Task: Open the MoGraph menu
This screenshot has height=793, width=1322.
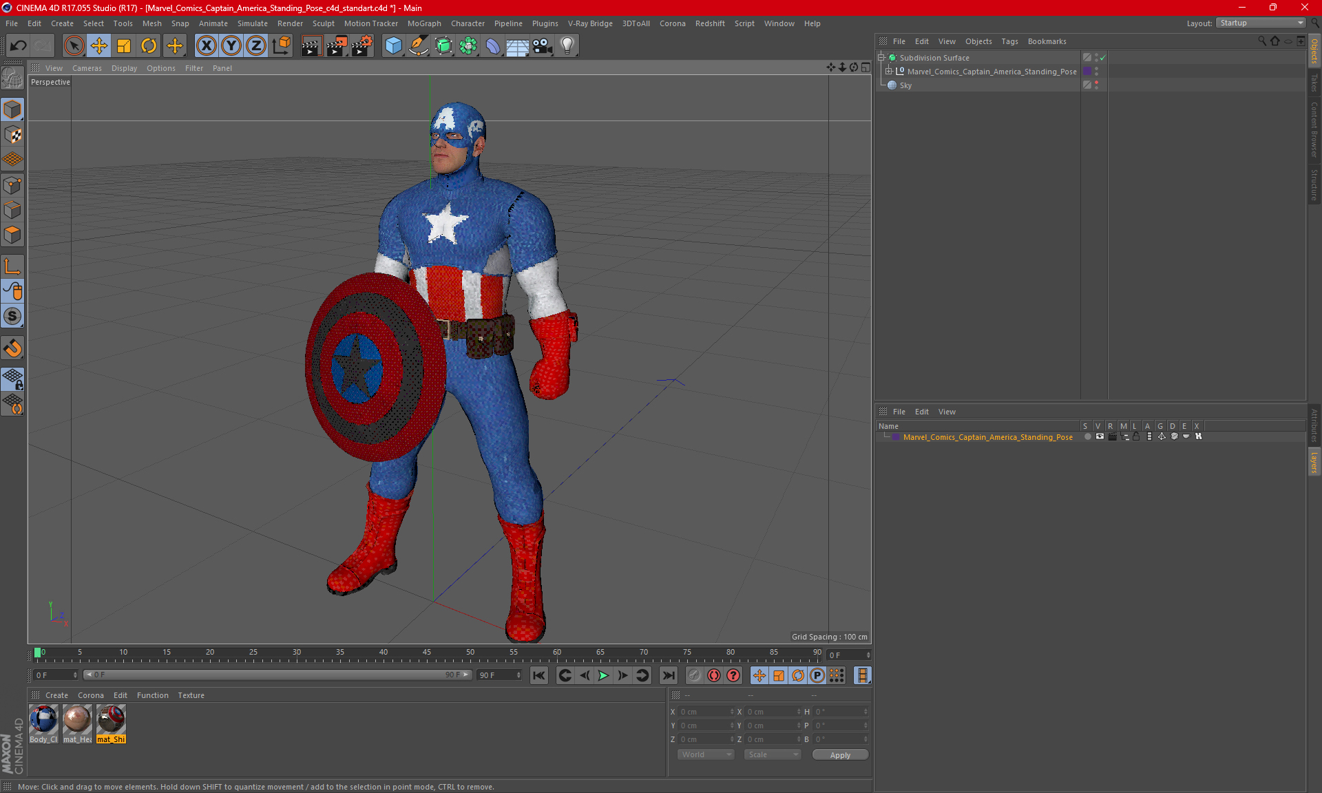Action: 424,23
